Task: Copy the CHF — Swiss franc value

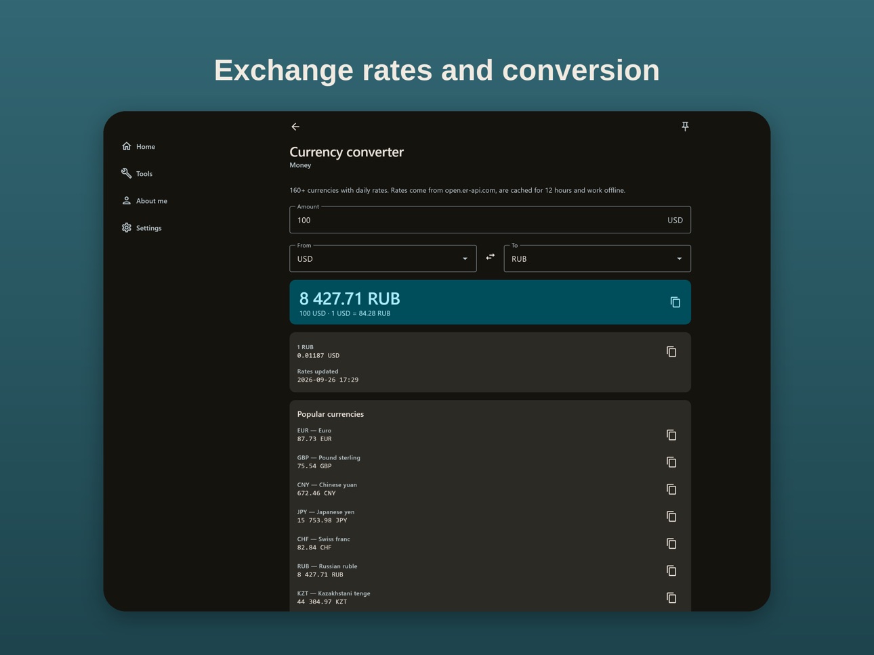Action: 671,543
